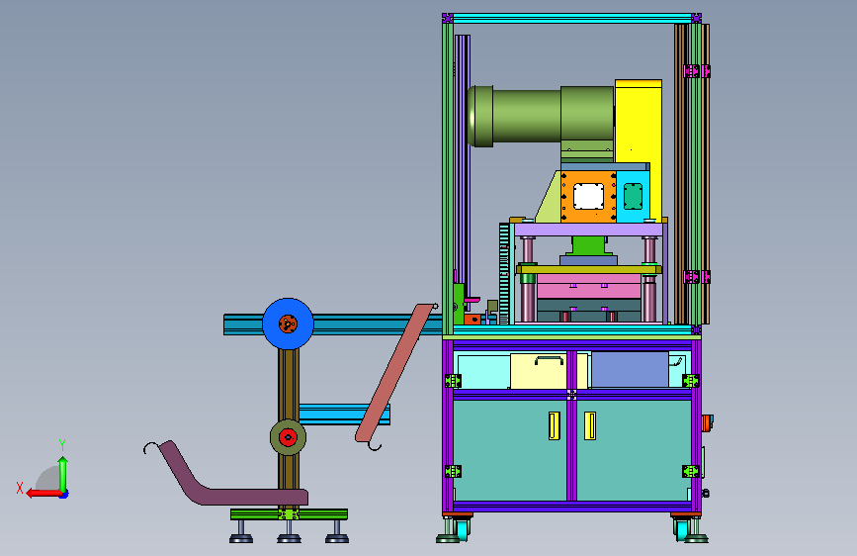
Task: Select the lower short blue rail
Action: 344,415
